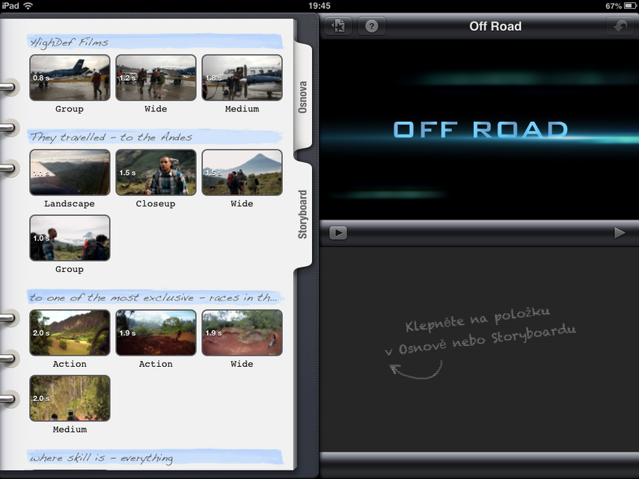Screen dimensions: 639x479
Task: Pick the first 2.0 s Action clip
Action: point(70,333)
